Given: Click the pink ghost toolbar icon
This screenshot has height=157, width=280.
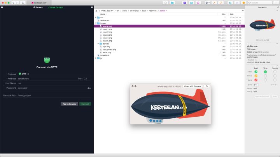Looking at the screenshot, I should click(x=198, y=3).
